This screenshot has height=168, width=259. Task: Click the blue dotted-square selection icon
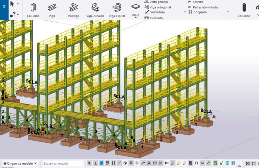click(227, 163)
